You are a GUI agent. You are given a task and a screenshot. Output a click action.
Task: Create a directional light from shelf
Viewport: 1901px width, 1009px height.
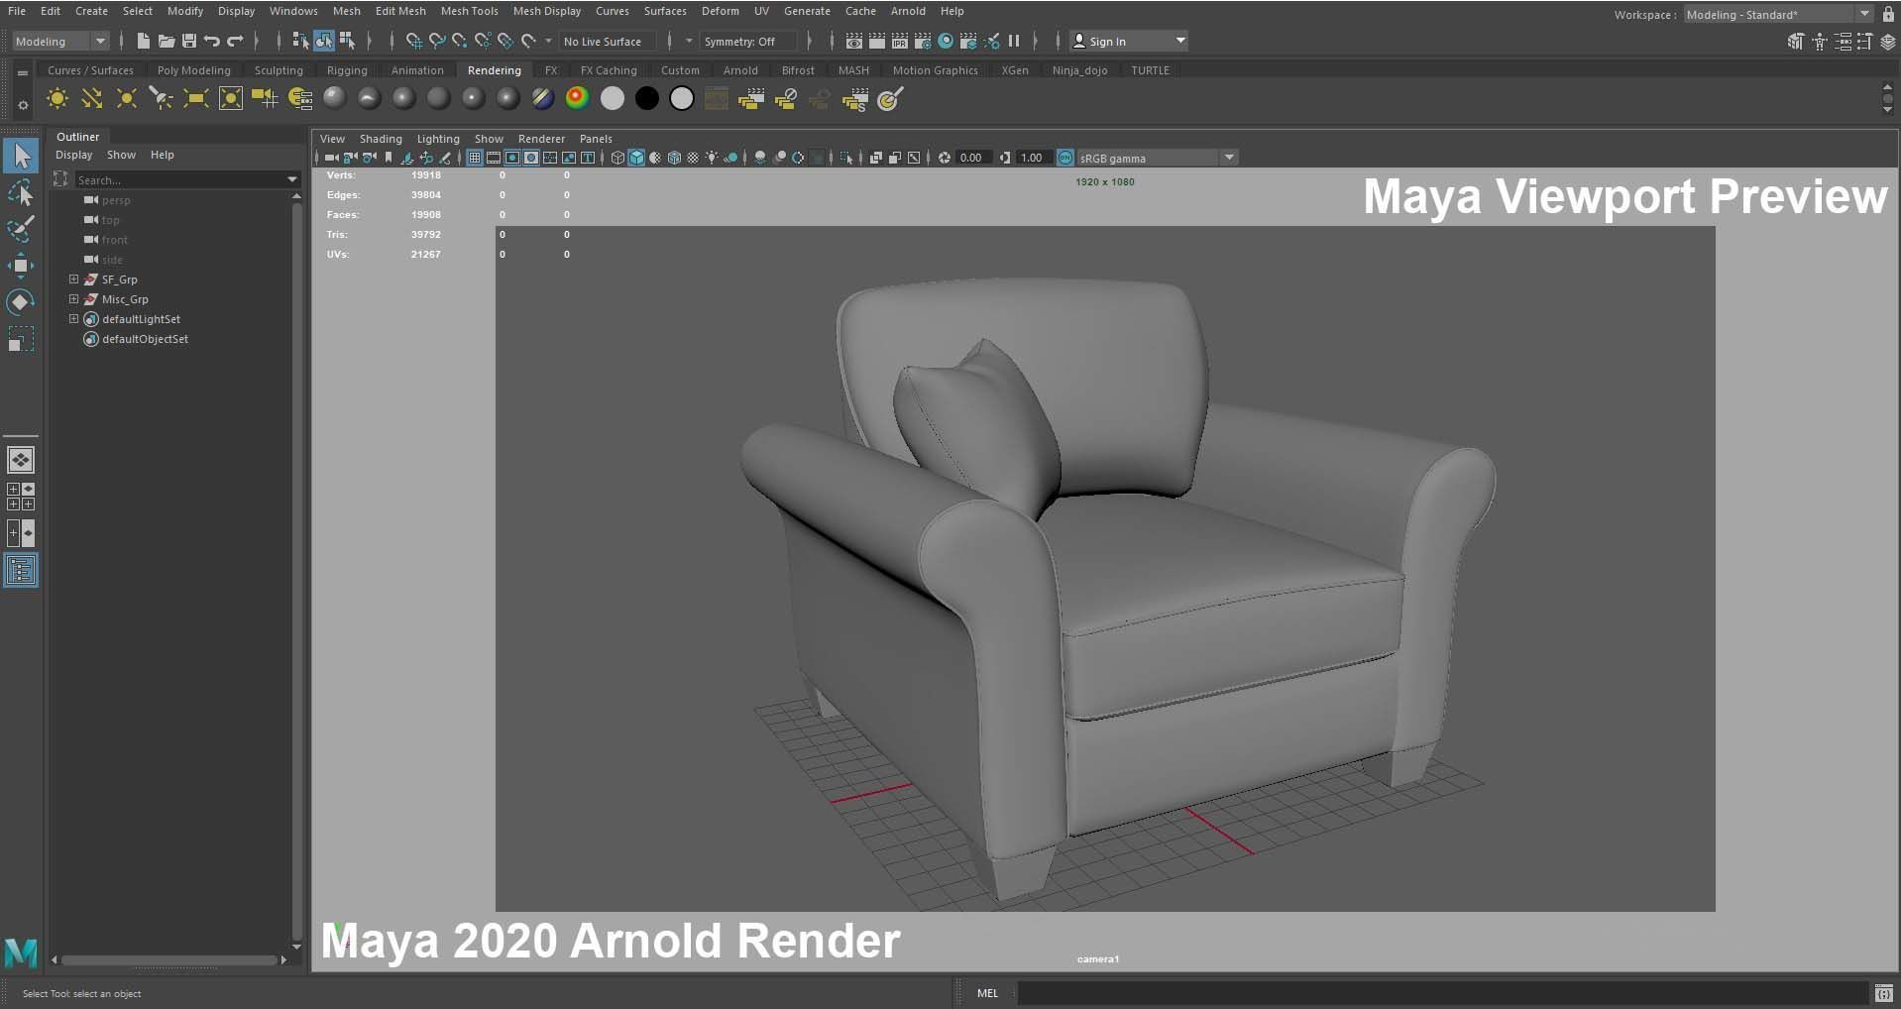click(92, 98)
